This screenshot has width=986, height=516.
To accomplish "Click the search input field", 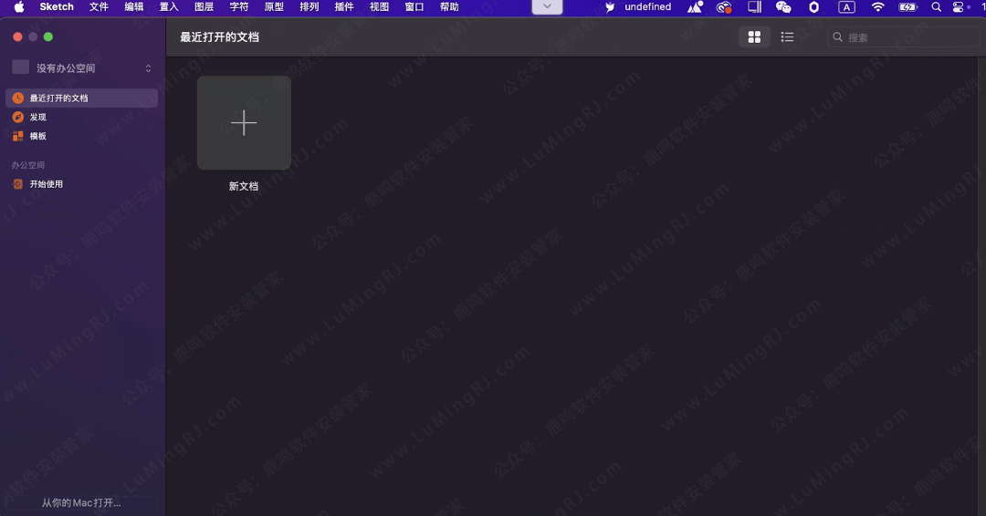I will 908,37.
